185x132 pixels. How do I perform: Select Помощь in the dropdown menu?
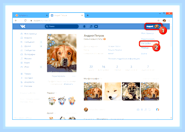click(145, 48)
